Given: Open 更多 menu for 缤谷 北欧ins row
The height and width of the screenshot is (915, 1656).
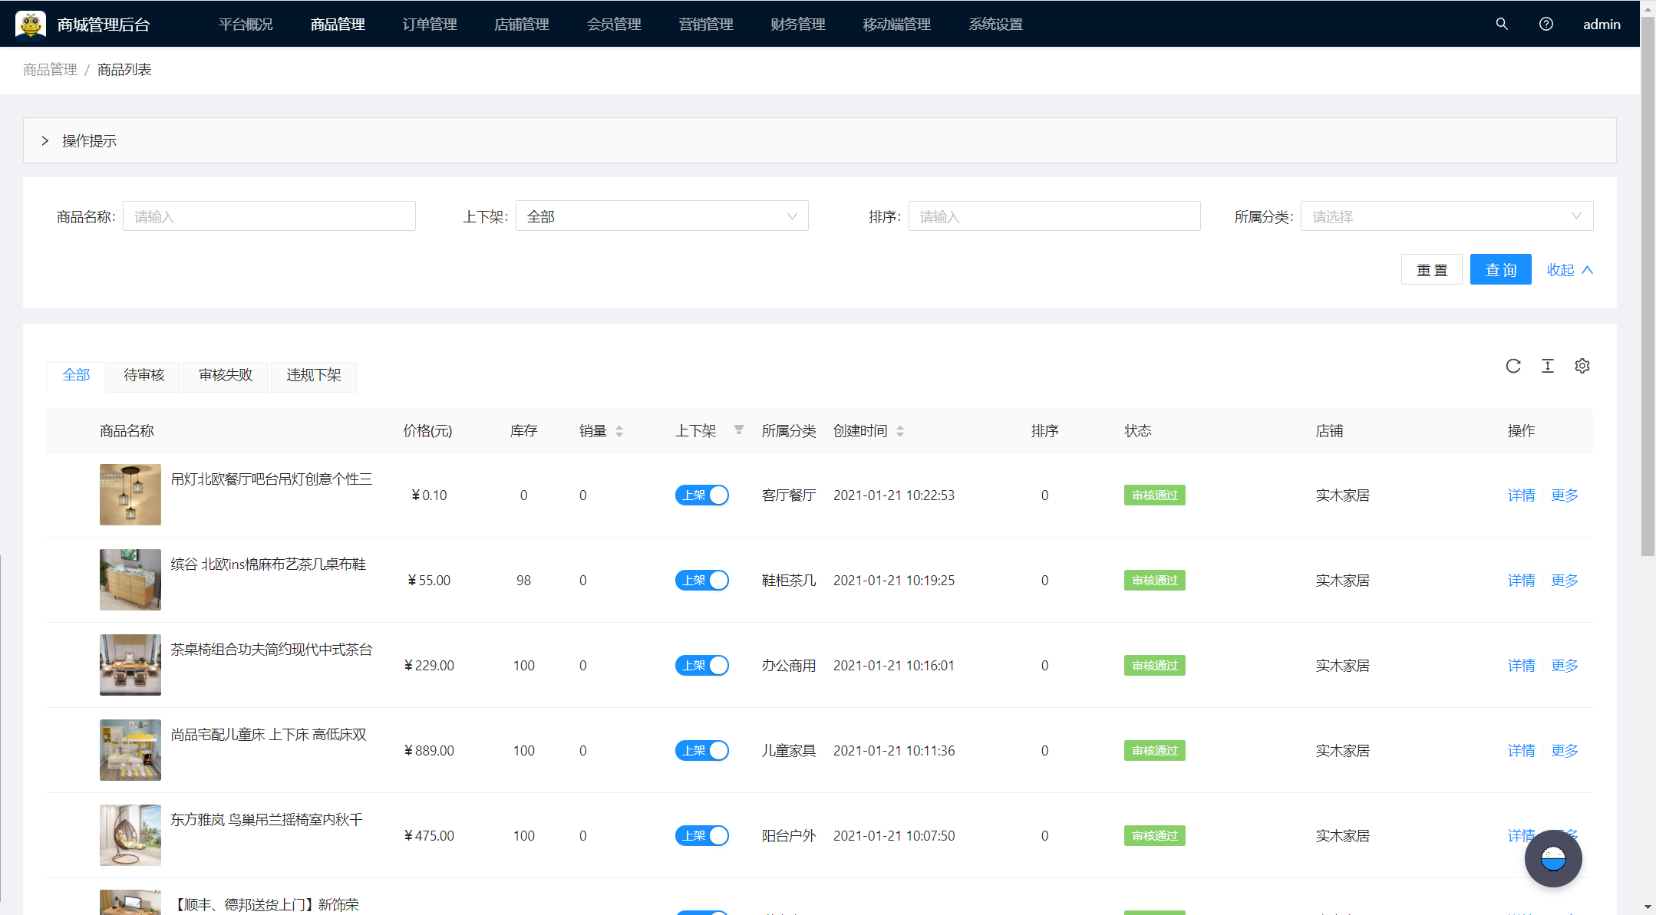Looking at the screenshot, I should coord(1564,581).
